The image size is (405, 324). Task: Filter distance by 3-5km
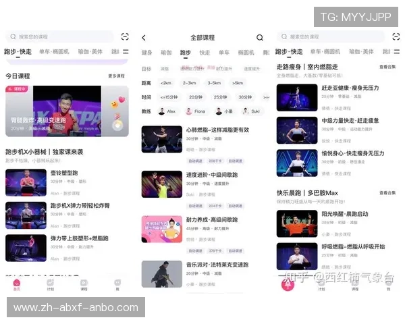tap(214, 83)
